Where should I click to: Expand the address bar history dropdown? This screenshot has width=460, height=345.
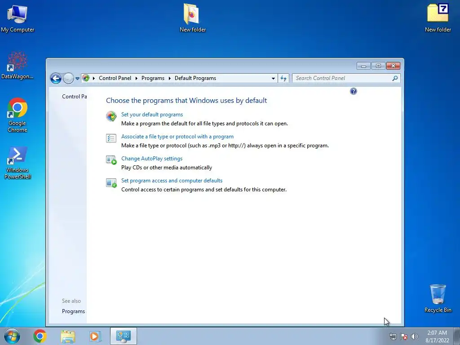coord(273,78)
